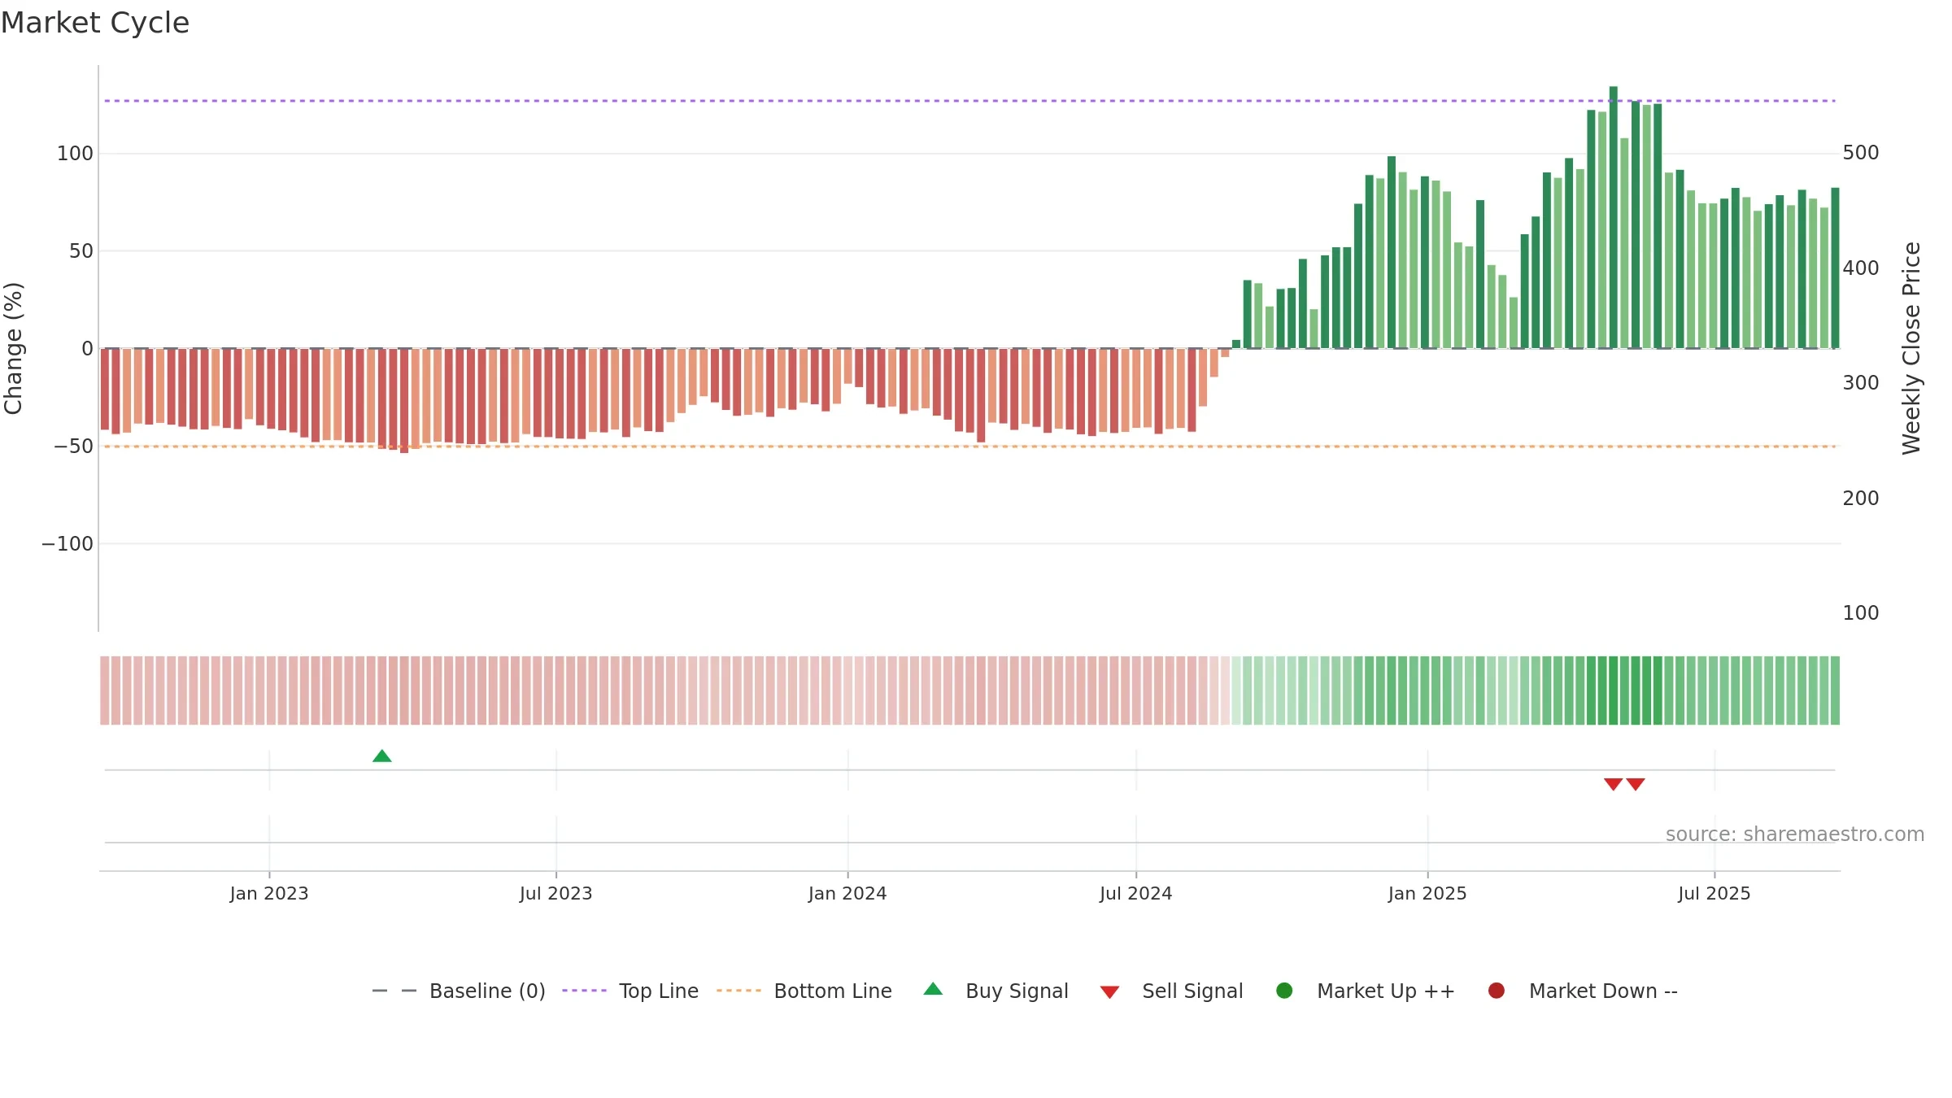Click the 300 tick on the price axis
Viewport: 1952px width, 1098px height.
click(1861, 383)
